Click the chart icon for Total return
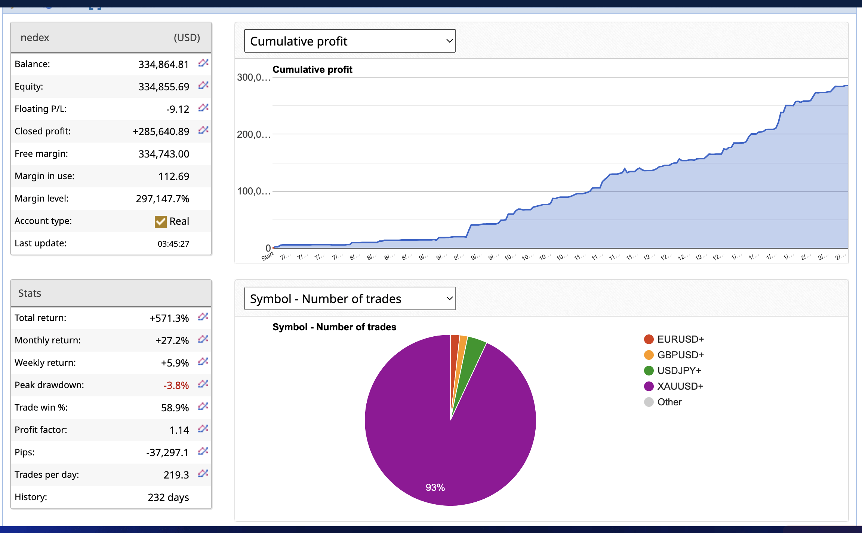The width and height of the screenshot is (862, 533). [203, 317]
